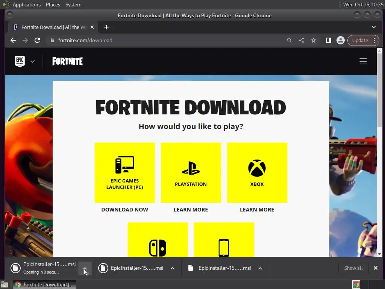
Task: Bookmark this page with the star
Action: tap(314, 40)
